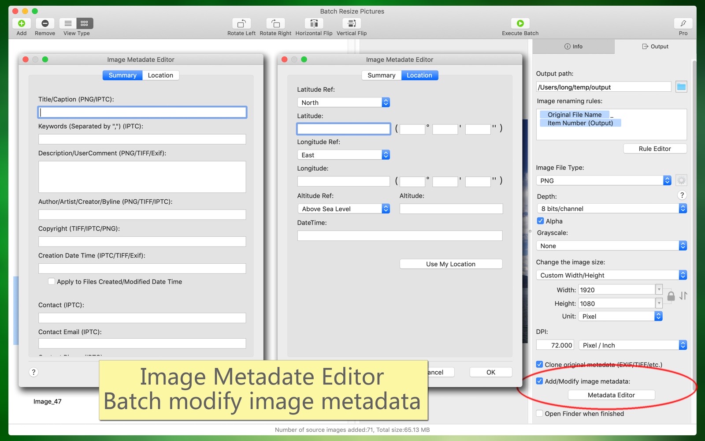This screenshot has height=441, width=705.
Task: Rotate the image right
Action: click(275, 23)
